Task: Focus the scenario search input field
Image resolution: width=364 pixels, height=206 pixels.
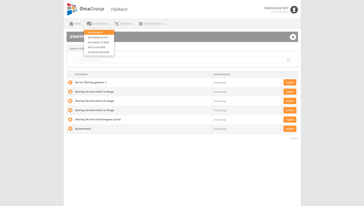Action: pyautogui.click(x=182, y=60)
